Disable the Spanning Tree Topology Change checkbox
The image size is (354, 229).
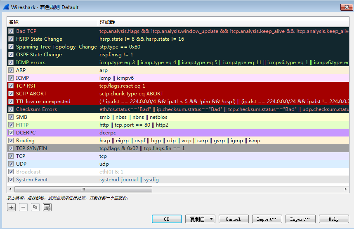tap(11, 47)
